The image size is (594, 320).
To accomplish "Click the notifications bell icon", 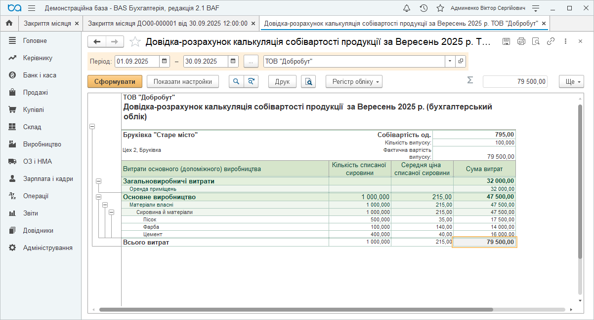I will click(x=407, y=8).
